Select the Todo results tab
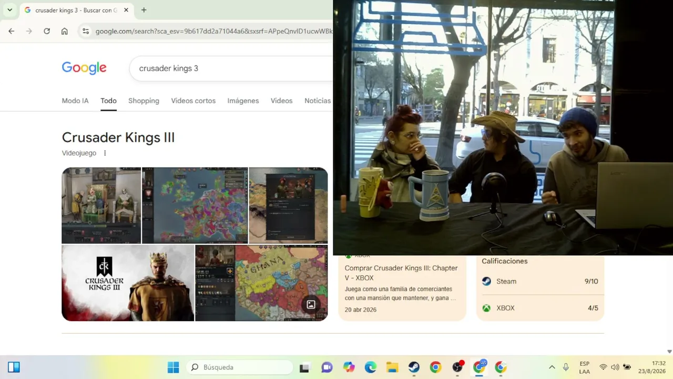Image resolution: width=673 pixels, height=379 pixels. tap(108, 101)
